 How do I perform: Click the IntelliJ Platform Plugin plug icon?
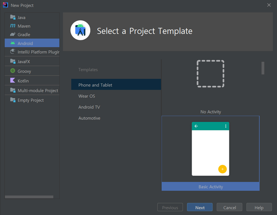click(x=13, y=52)
